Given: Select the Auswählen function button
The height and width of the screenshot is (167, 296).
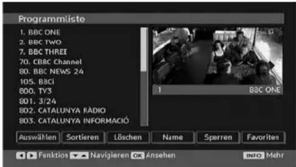Looking at the screenshot, I should click(x=38, y=137).
